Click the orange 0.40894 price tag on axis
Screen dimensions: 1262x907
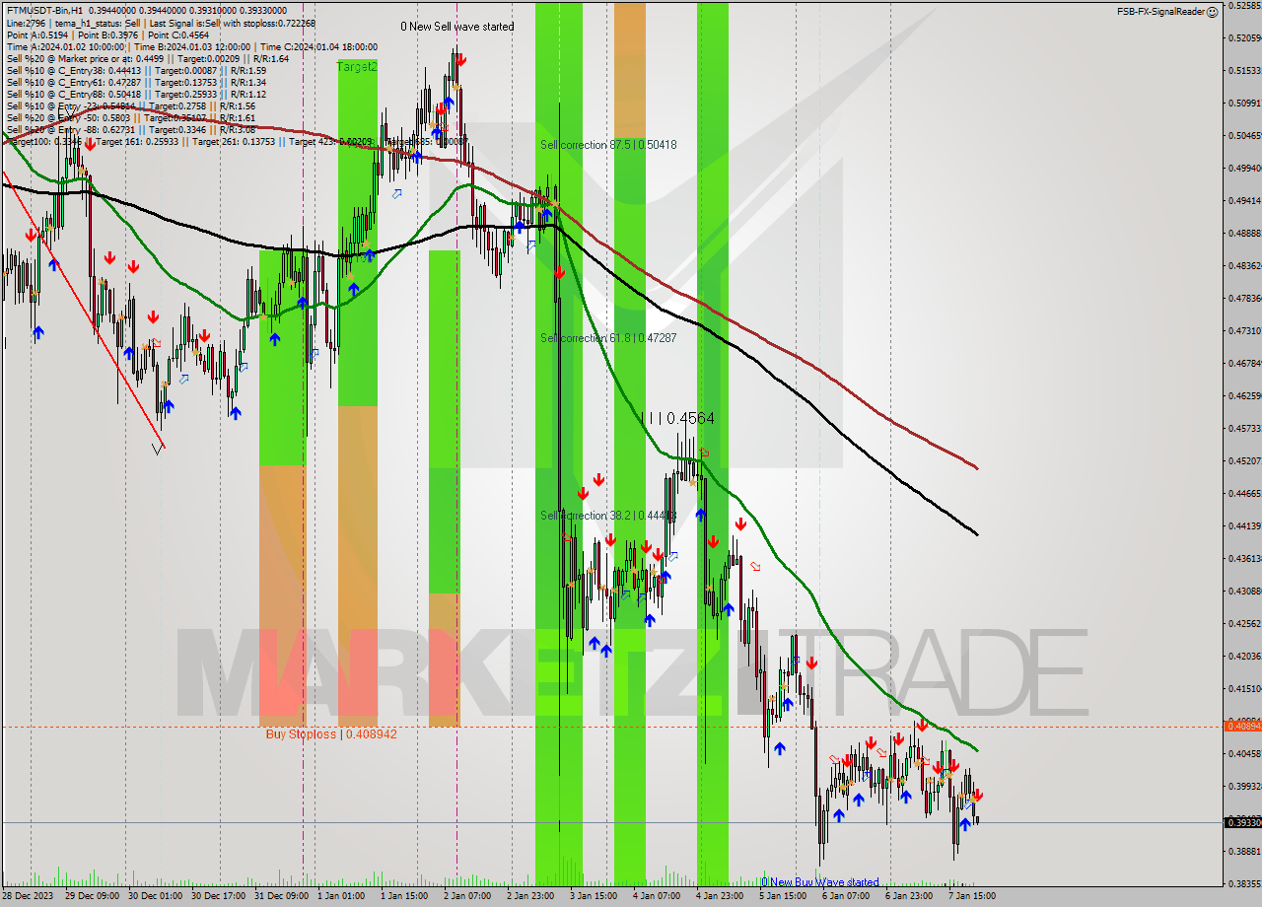click(x=1242, y=726)
